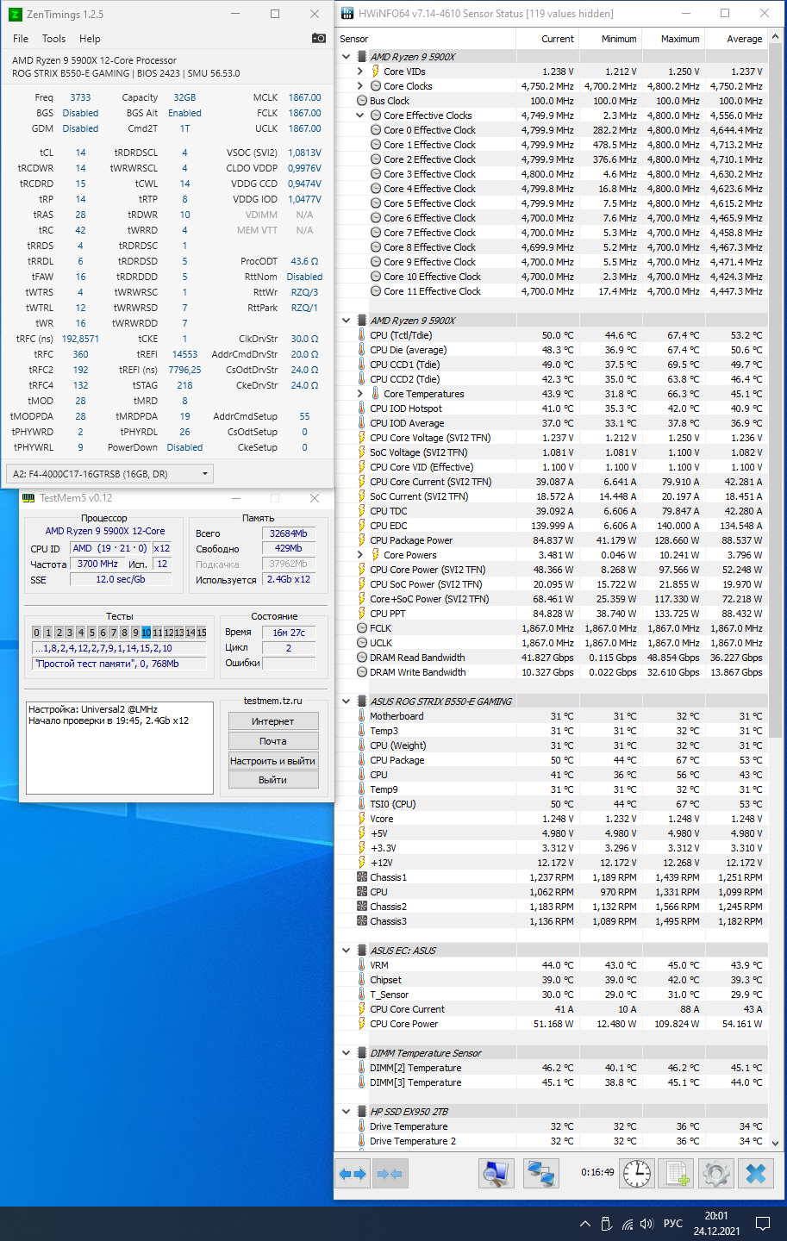The image size is (787, 1241).
Task: Expand the Core Clocks row
Action: [x=360, y=86]
